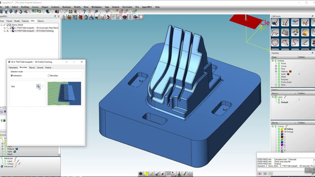
Task: Open the hyperMILL help question mark icon
Action: [x=84, y=12]
